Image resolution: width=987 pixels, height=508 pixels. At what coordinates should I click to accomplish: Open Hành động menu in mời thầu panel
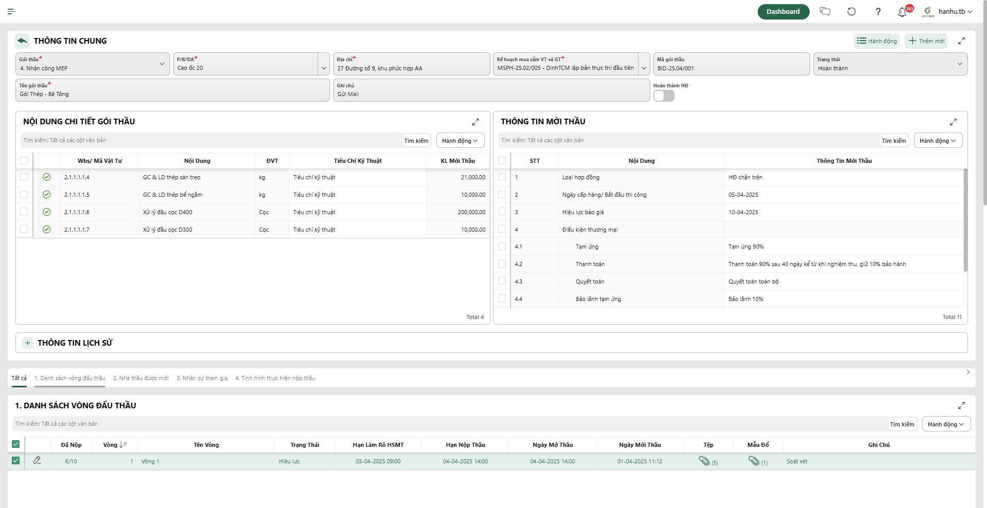click(x=938, y=141)
